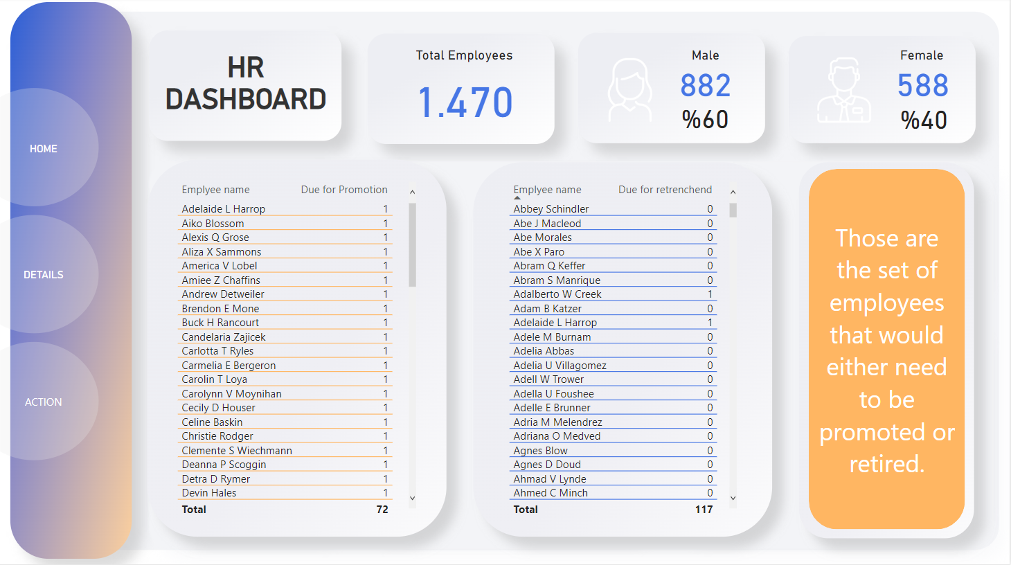Click the retrenchment table scrollbar thumb
This screenshot has width=1011, height=565.
[733, 210]
